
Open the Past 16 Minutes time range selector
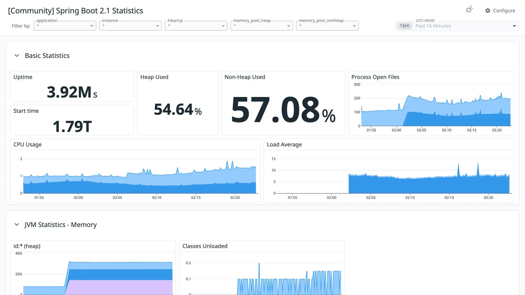(x=457, y=26)
